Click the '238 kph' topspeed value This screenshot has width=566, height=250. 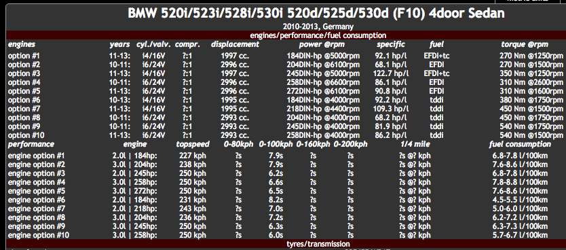pos(192,164)
